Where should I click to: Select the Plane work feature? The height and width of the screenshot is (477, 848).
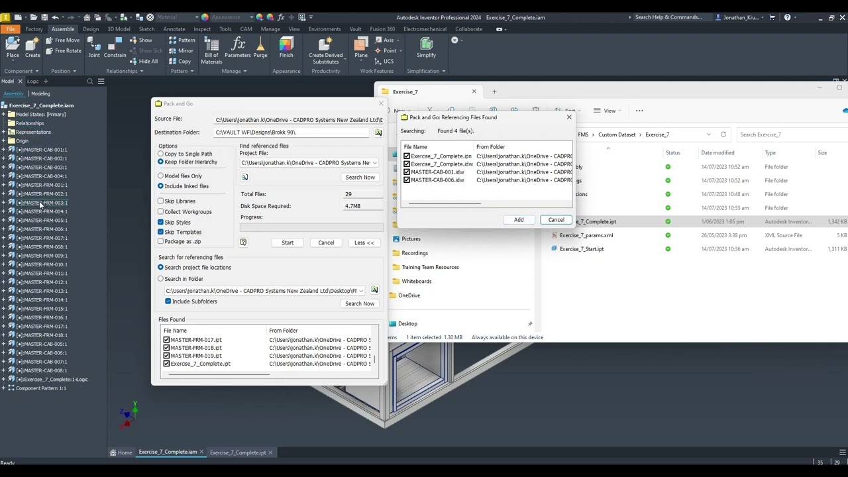click(361, 48)
